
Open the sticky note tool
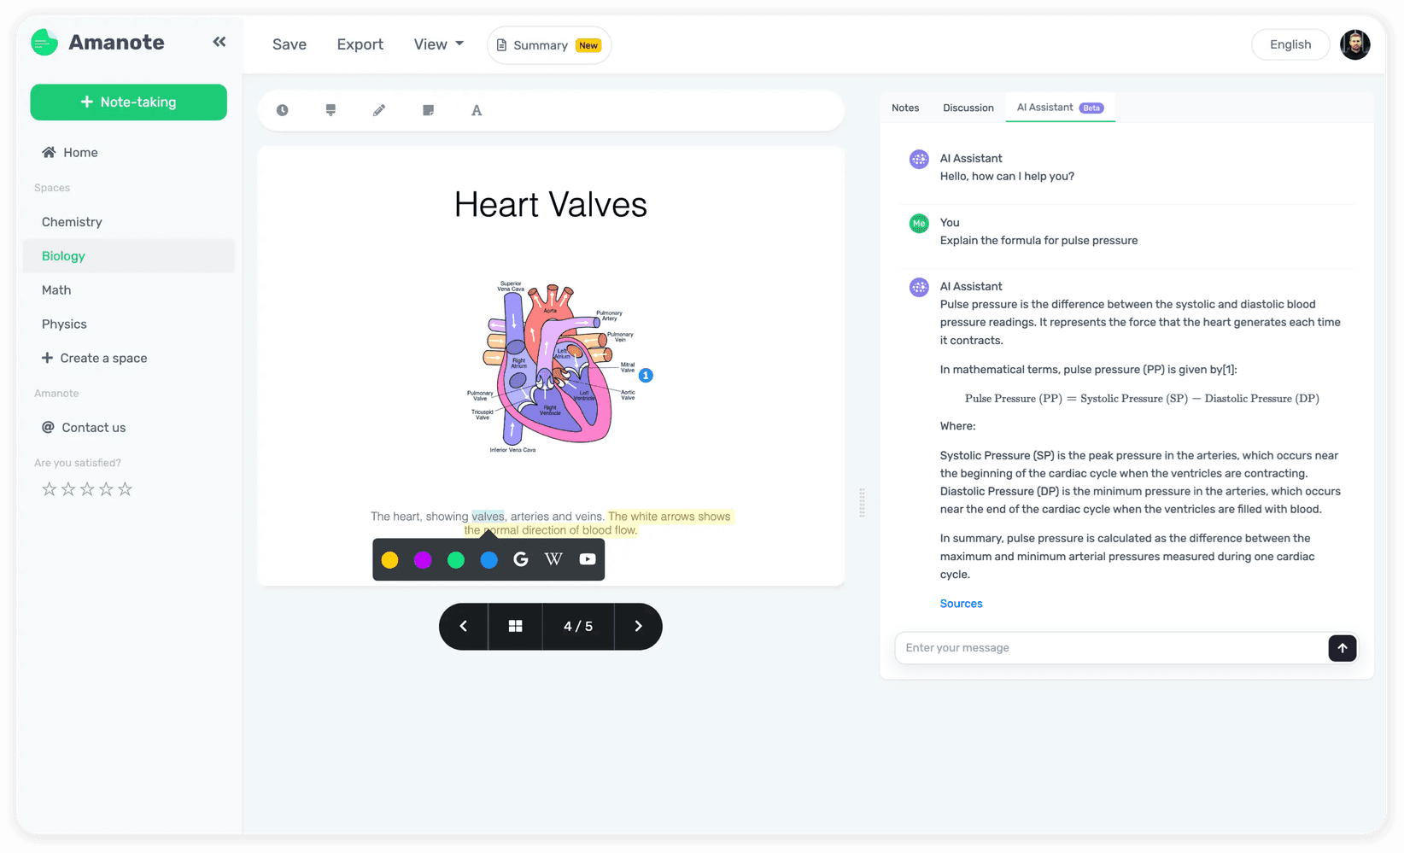tap(428, 110)
